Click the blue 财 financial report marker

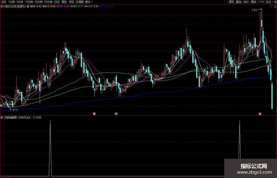tap(116, 114)
